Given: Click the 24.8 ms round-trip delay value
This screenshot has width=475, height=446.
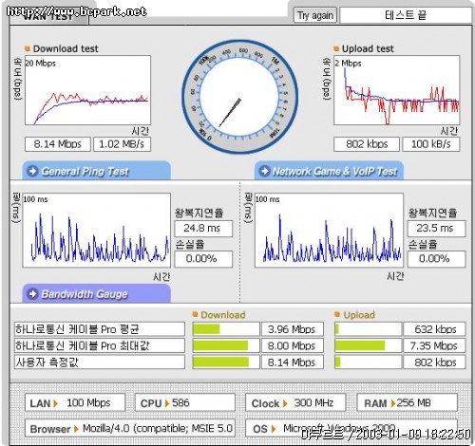Looking at the screenshot, I should click(x=203, y=228).
